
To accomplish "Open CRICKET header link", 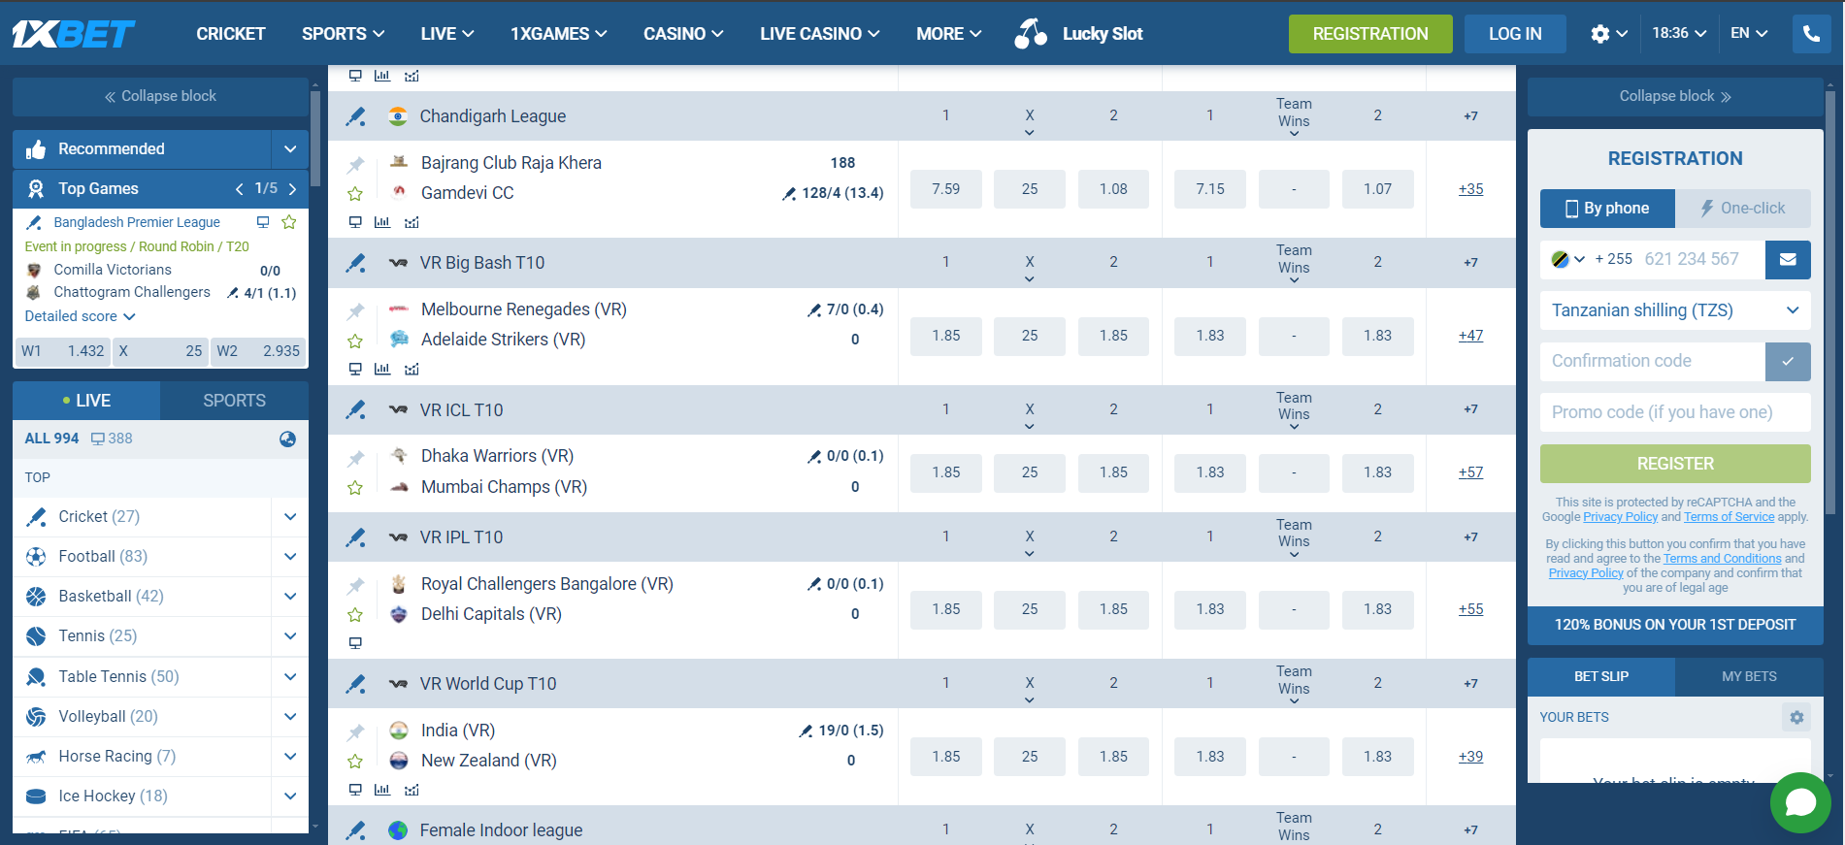I will click(x=231, y=34).
